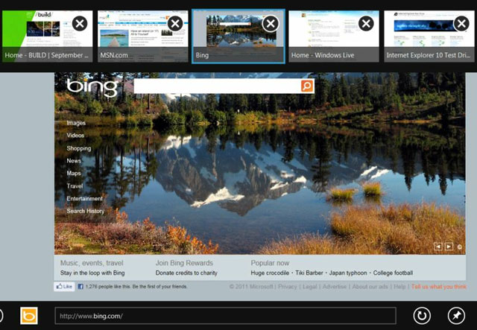Viewport: 477px width, 330px height.
Task: Open About our ads footer link
Action: [370, 287]
